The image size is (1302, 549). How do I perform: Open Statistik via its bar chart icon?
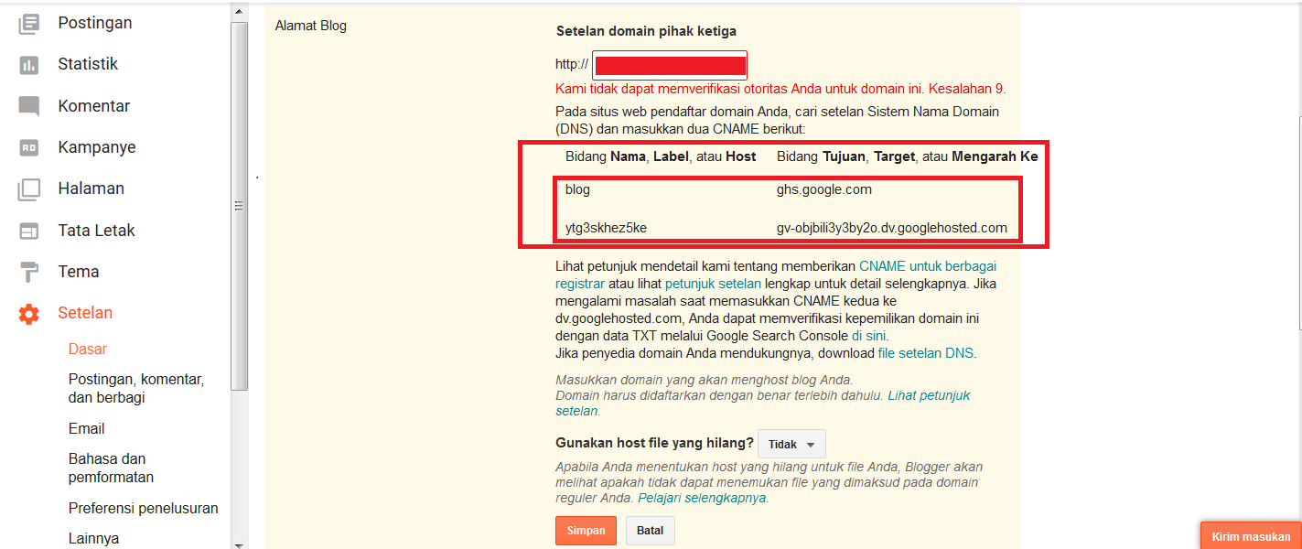pos(29,65)
